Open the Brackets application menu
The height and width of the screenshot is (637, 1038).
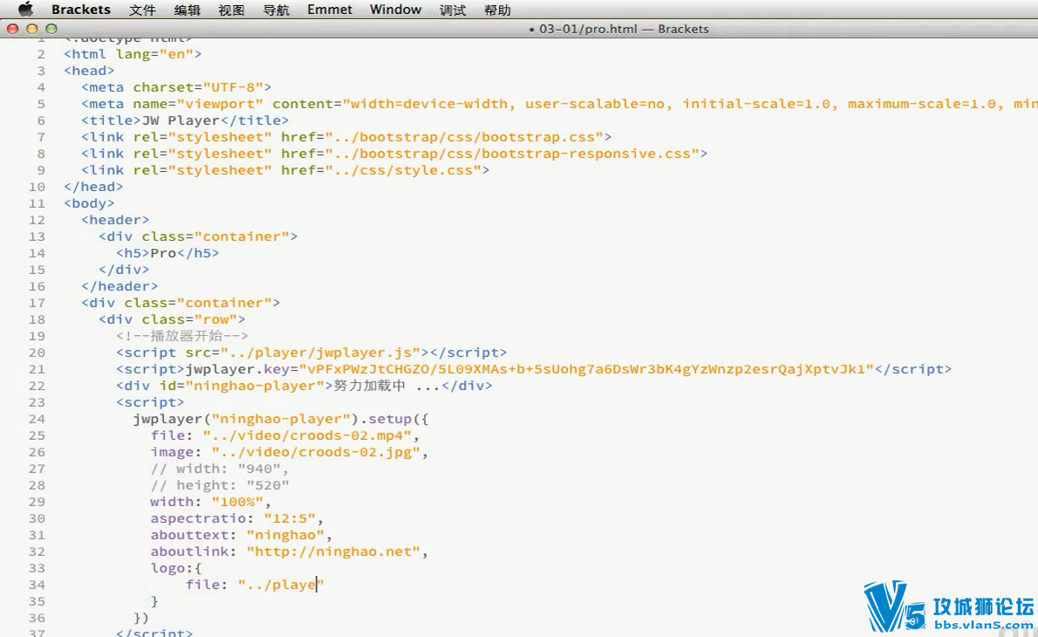tap(81, 10)
